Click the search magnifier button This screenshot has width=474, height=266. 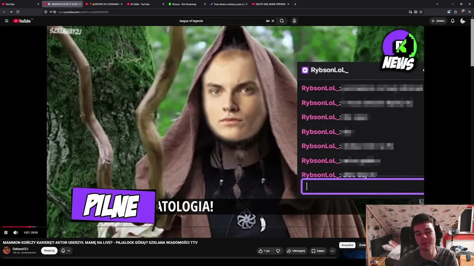(282, 21)
